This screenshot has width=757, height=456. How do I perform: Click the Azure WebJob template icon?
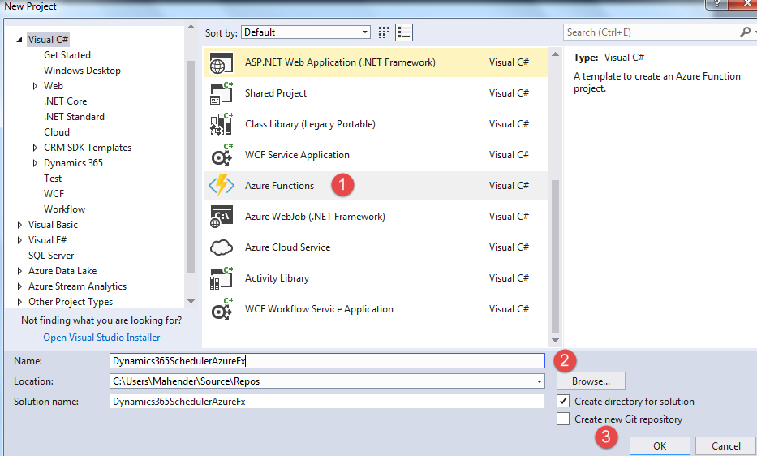point(222,217)
